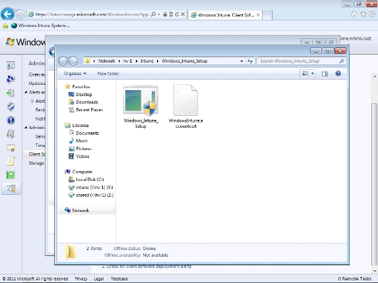
Task: Open shared (\\hv-1) (Z:) drive
Action: 91,195
